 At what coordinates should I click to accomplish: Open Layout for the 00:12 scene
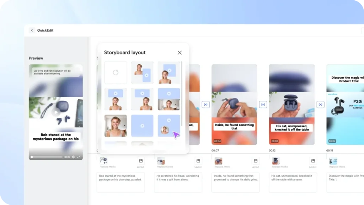[x=312, y=161]
